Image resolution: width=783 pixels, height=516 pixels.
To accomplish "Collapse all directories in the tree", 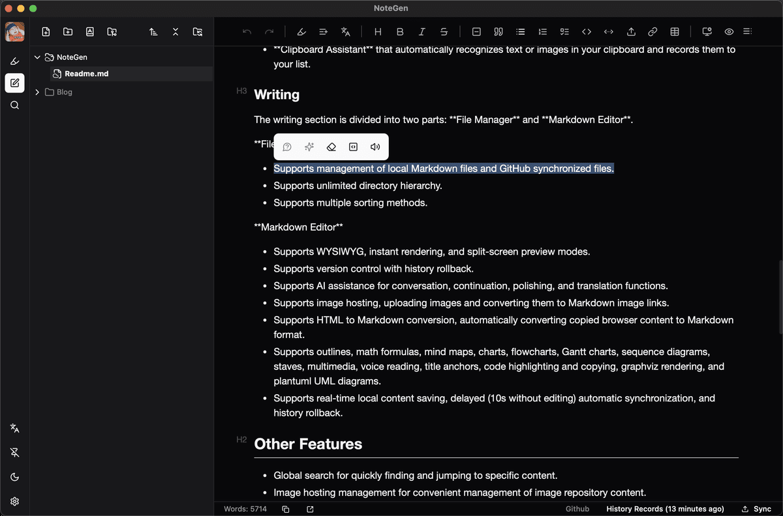I will (176, 31).
